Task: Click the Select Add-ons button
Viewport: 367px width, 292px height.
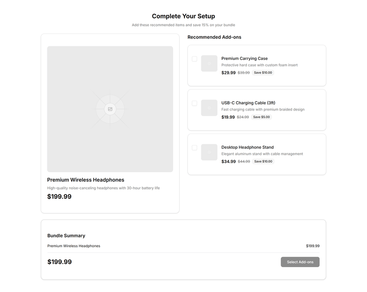Action: (300, 262)
